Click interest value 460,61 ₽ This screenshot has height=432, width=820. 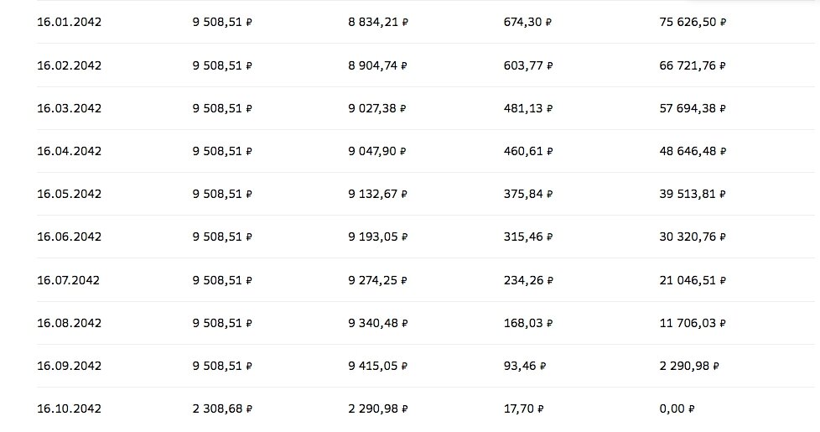(x=528, y=151)
